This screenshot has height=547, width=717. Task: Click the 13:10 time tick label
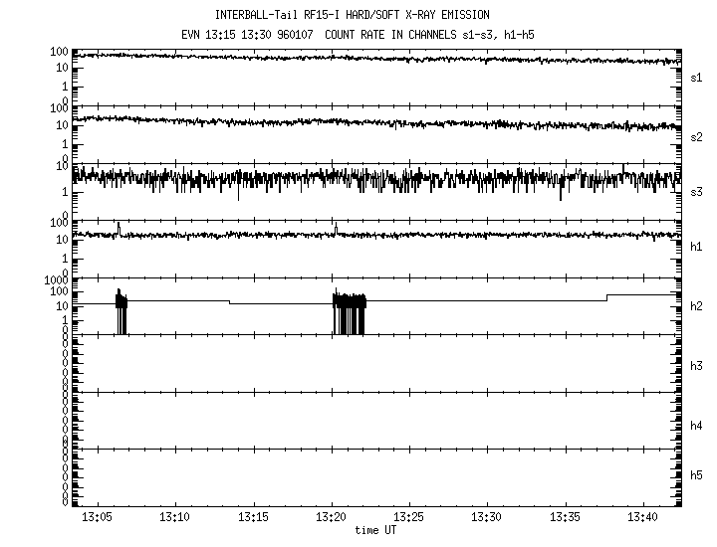(x=174, y=518)
